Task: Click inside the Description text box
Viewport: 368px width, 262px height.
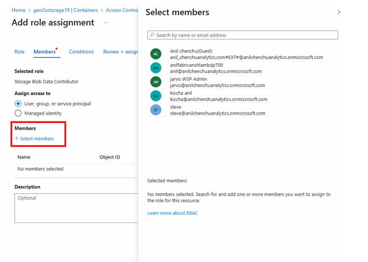Action: point(76,208)
